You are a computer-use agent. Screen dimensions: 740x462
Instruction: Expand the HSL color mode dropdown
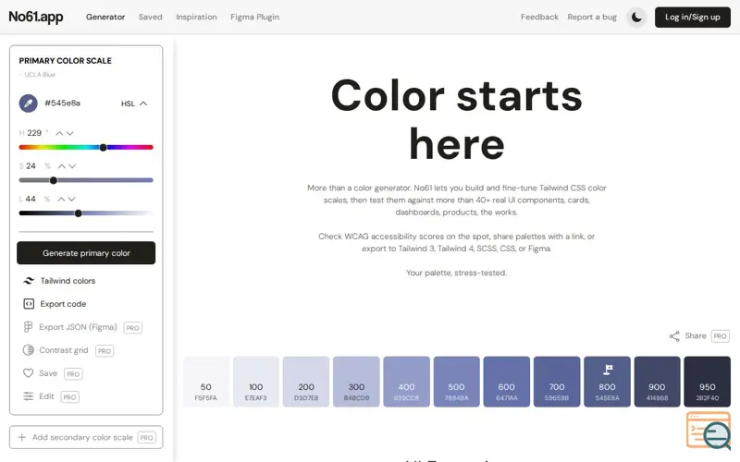coord(134,103)
